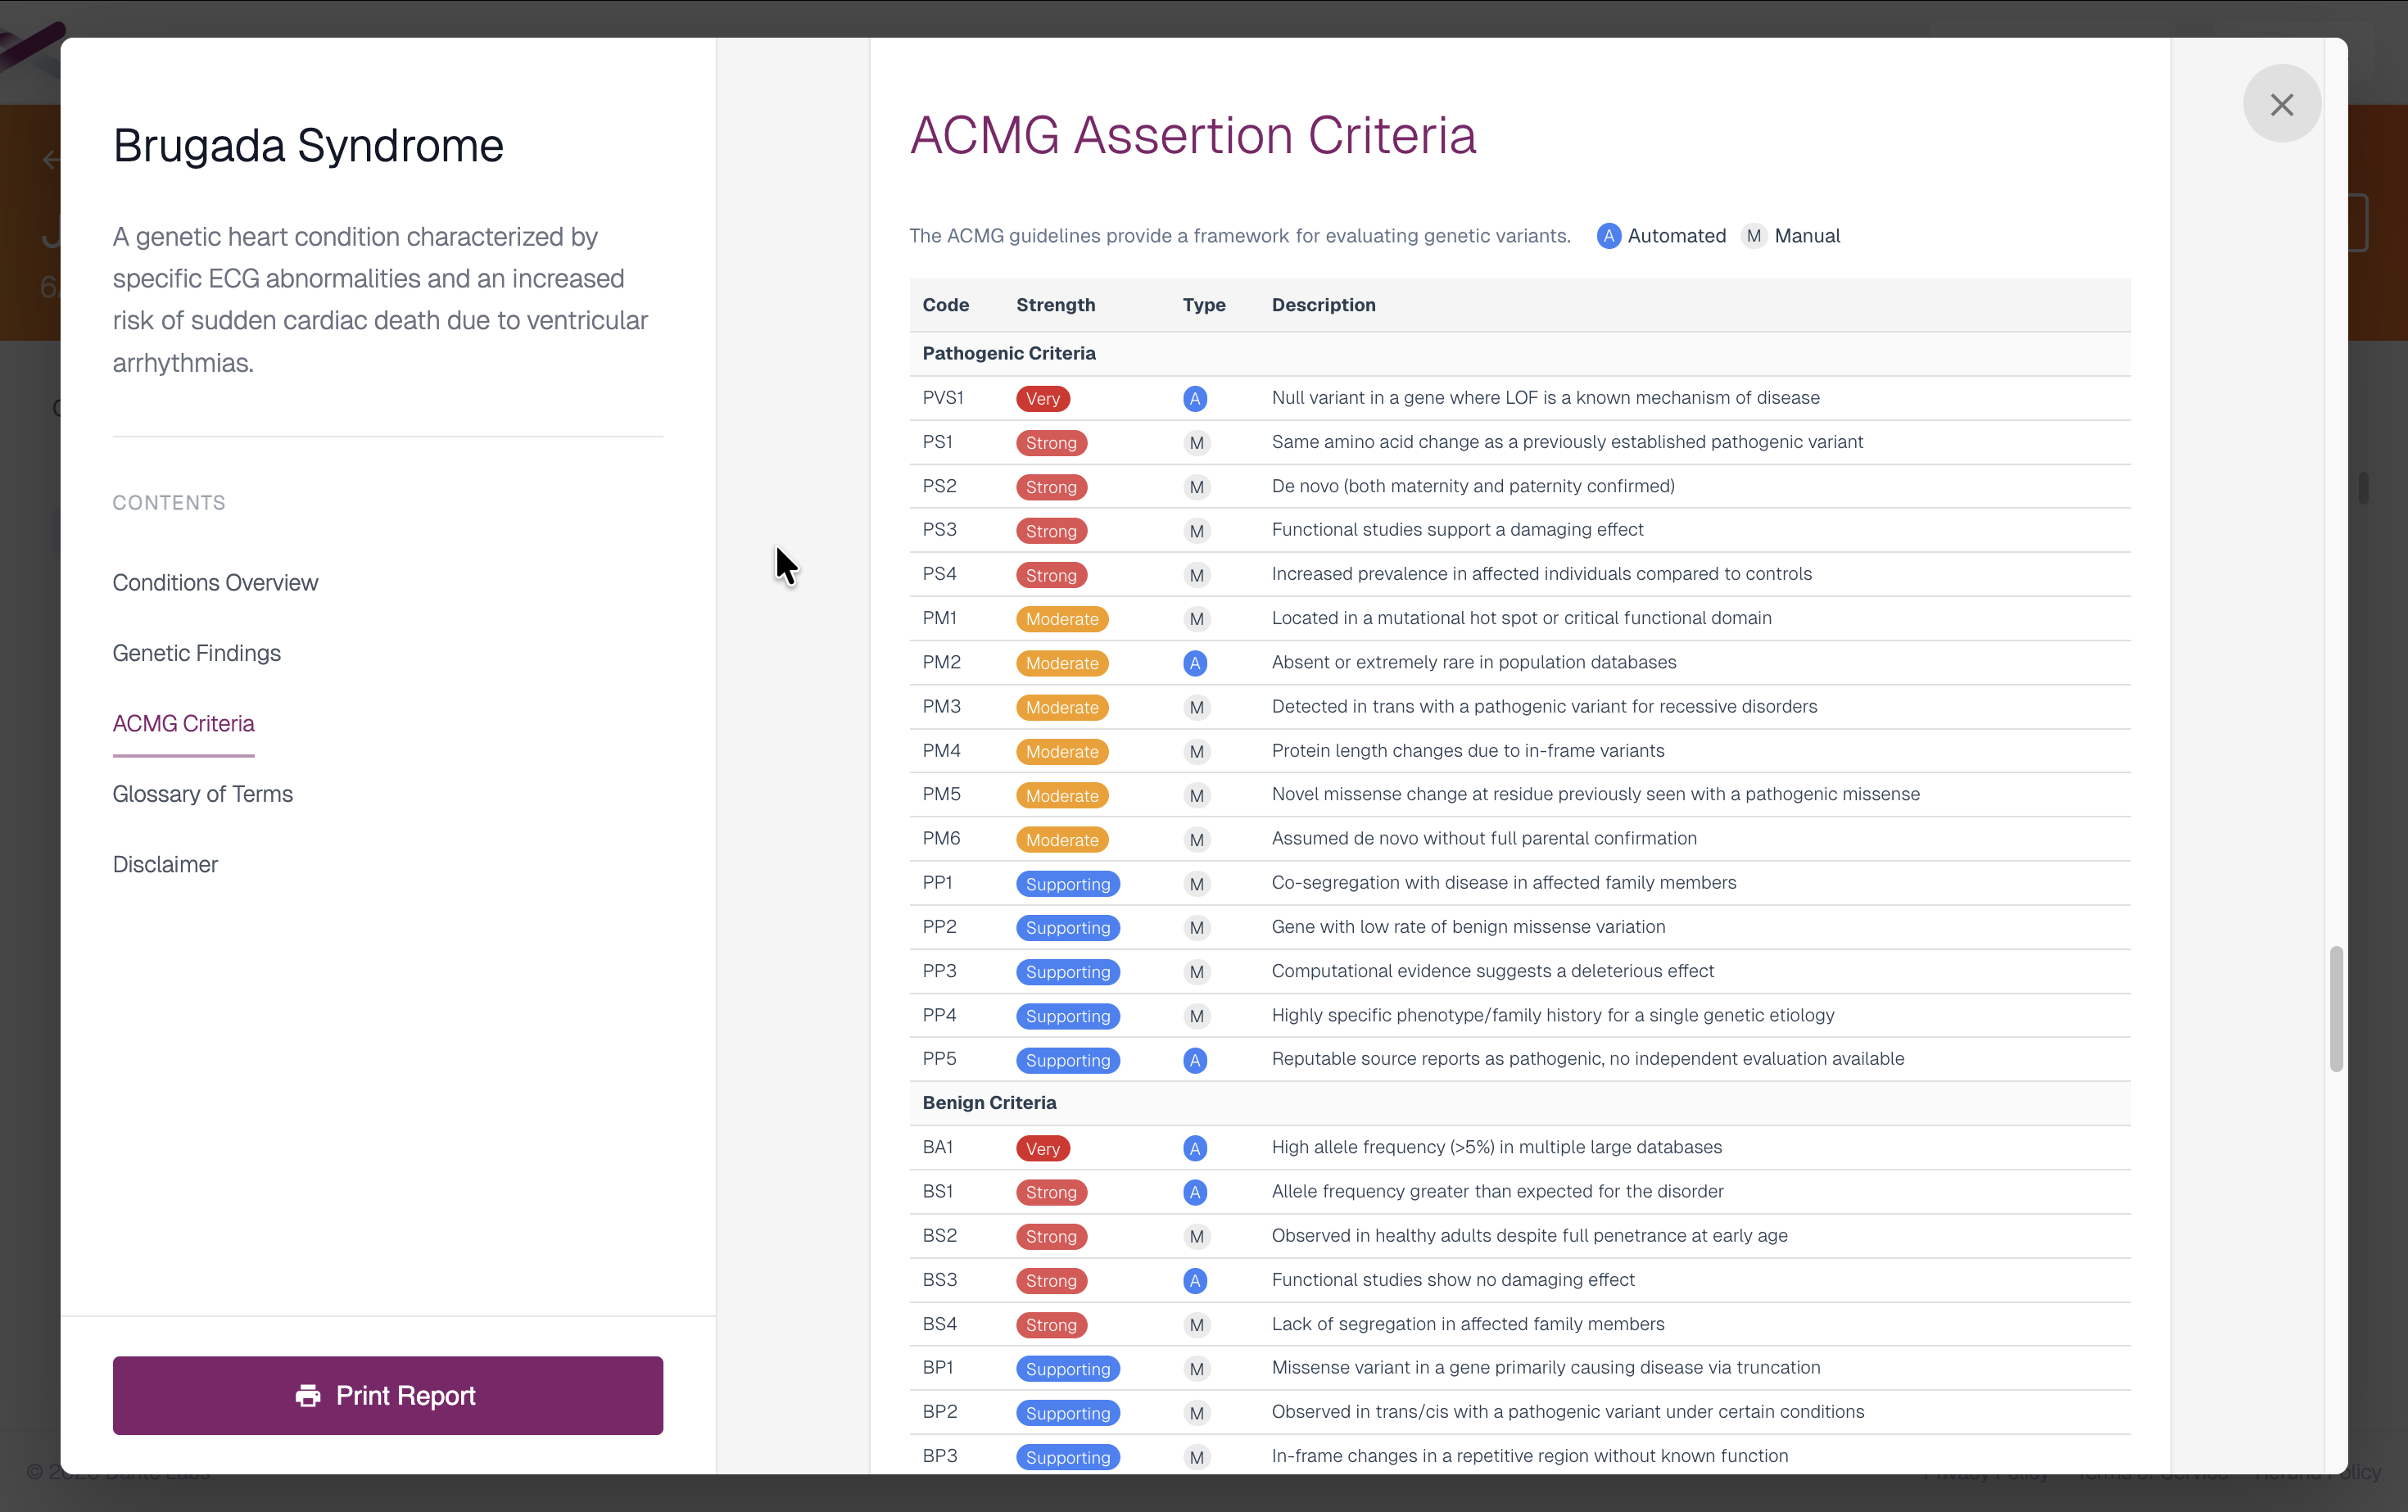This screenshot has height=1512, width=2408.
Task: Click the Automated badge on the BS3 row
Action: point(1196,1280)
